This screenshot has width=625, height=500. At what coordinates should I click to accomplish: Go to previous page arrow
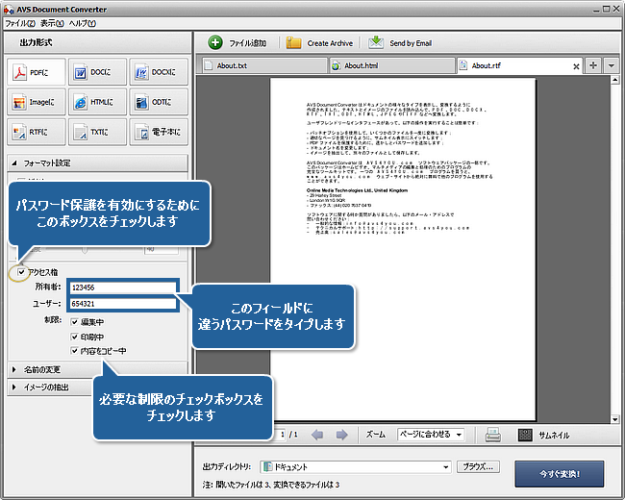tap(317, 435)
